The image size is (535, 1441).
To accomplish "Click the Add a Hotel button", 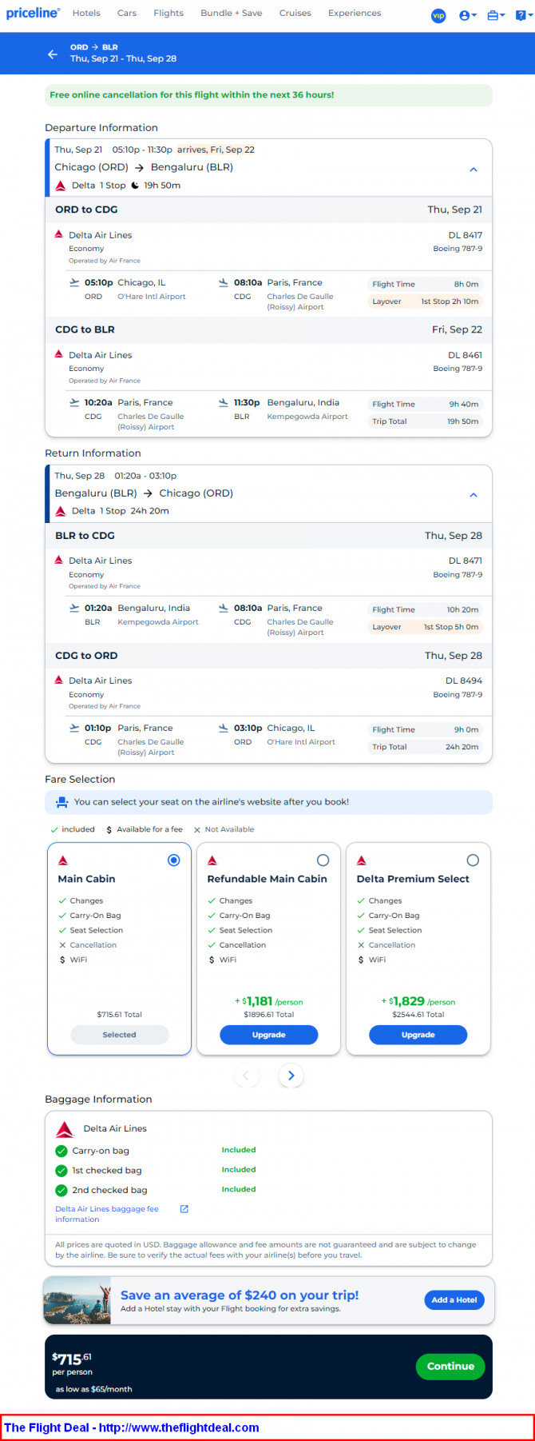I will (454, 1299).
